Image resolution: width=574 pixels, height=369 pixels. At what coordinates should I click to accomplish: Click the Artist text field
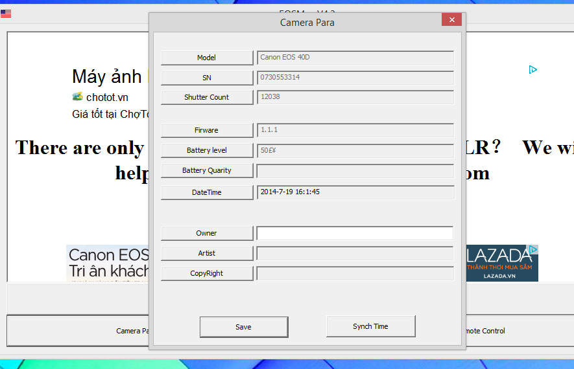click(355, 253)
